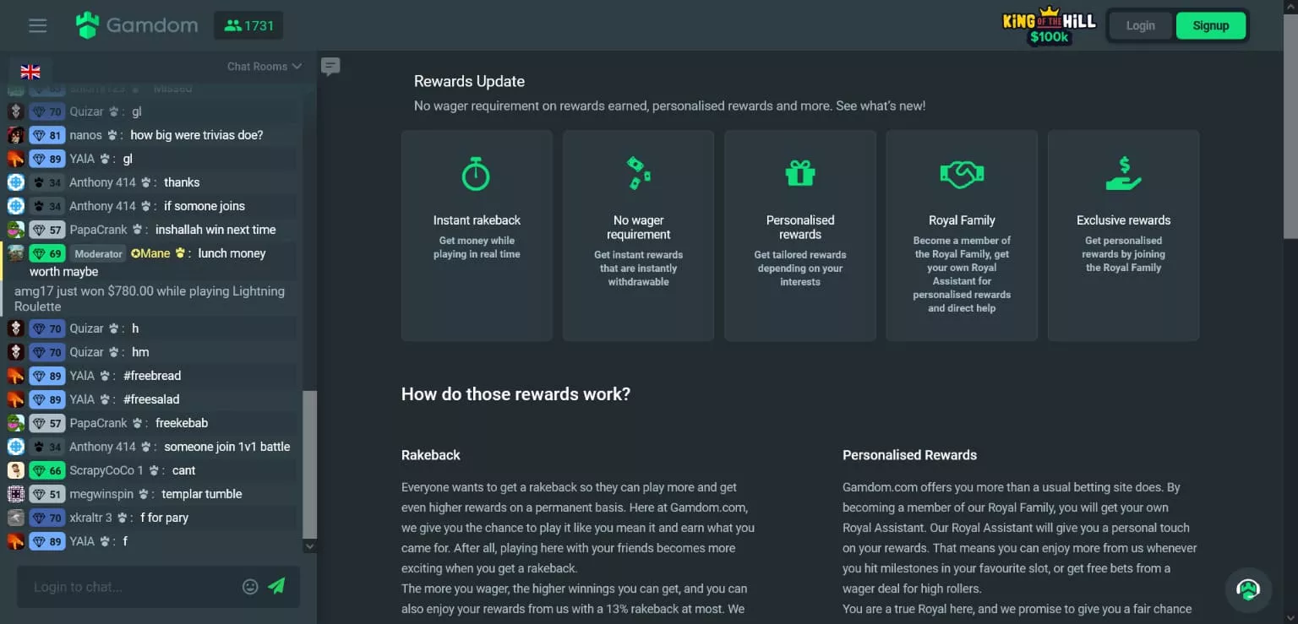Click the green Signup button
This screenshot has width=1298, height=624.
1210,25
